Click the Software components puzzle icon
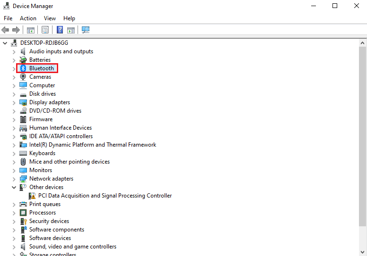The height and width of the screenshot is (256, 367). [23, 230]
